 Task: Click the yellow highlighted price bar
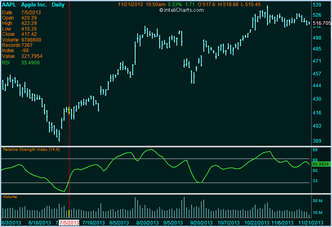click(69, 110)
